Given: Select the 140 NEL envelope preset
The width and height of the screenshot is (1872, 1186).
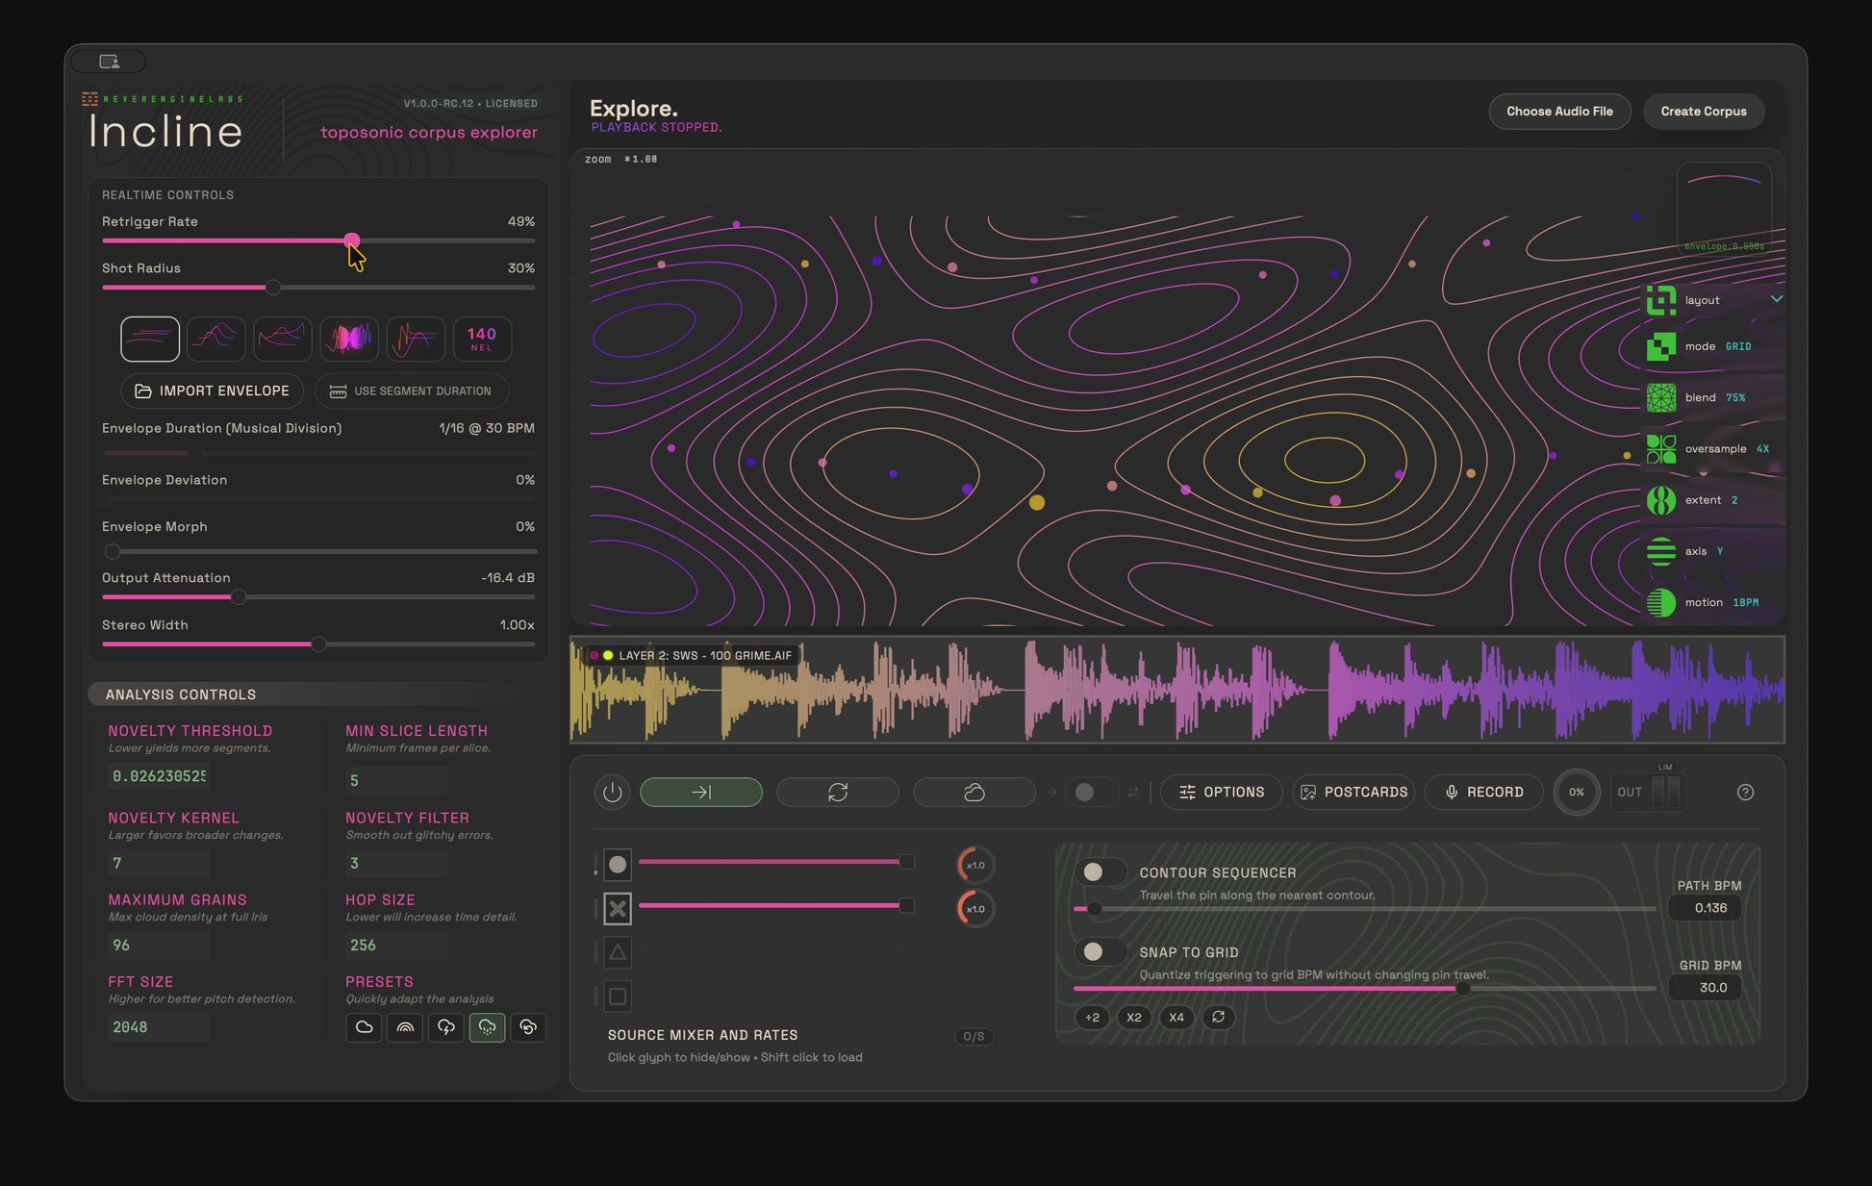Looking at the screenshot, I should coord(481,339).
